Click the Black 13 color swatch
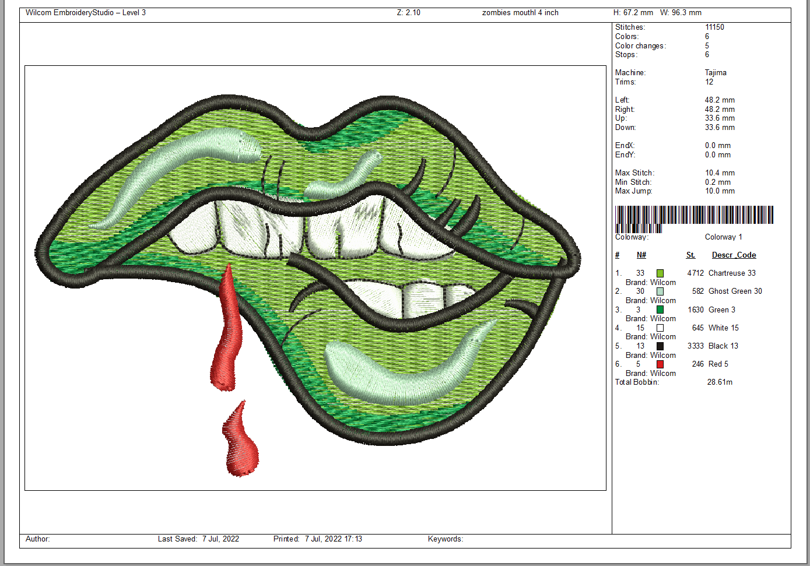810x566 pixels. [660, 346]
